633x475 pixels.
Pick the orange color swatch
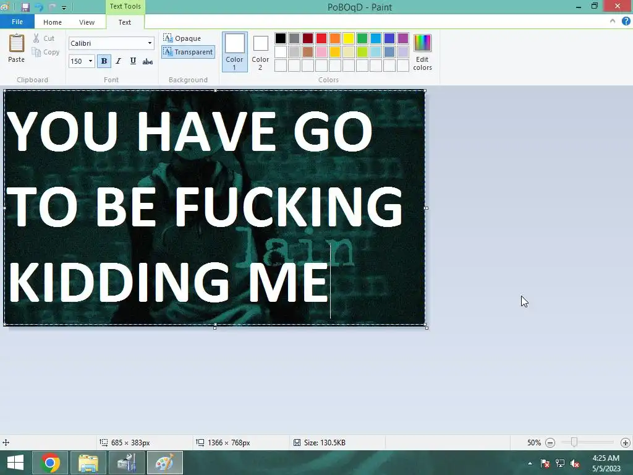(335, 38)
